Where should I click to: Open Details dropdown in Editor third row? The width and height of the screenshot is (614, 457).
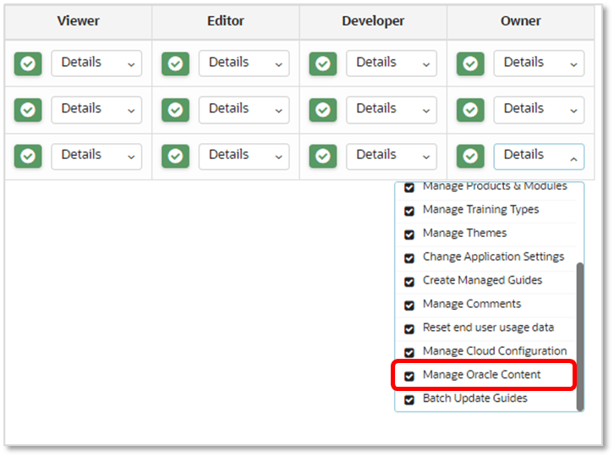[244, 157]
